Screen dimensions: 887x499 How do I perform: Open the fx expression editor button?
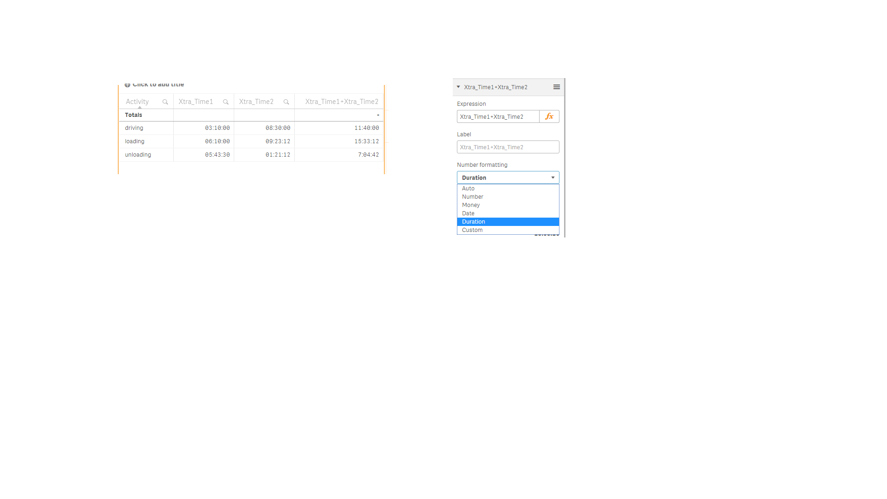pyautogui.click(x=549, y=116)
